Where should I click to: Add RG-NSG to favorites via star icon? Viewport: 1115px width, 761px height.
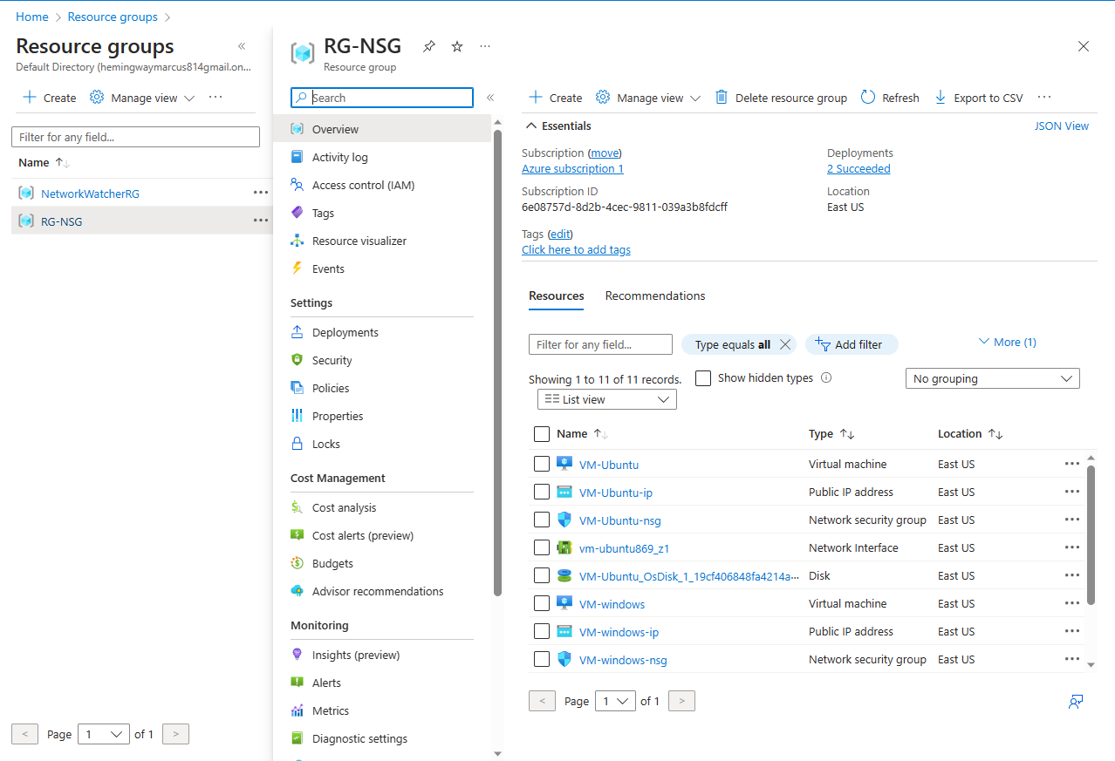click(x=456, y=46)
